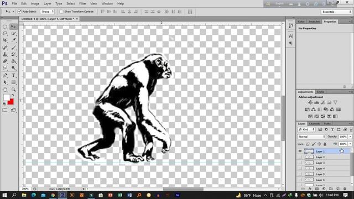Viewport: 354px width, 199px height.
Task: Show Layer 2 visibility box
Action: pyautogui.click(x=300, y=157)
